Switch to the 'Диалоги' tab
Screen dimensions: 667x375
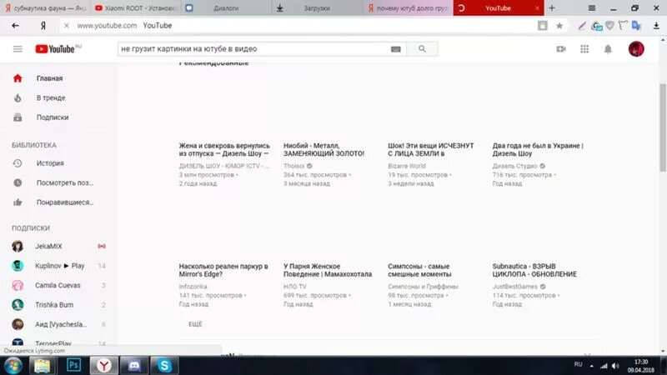tap(226, 8)
